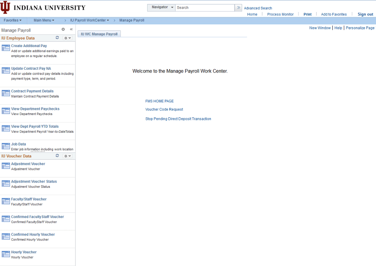Open Process Monitor link
The width and height of the screenshot is (376, 266).
coord(280,14)
